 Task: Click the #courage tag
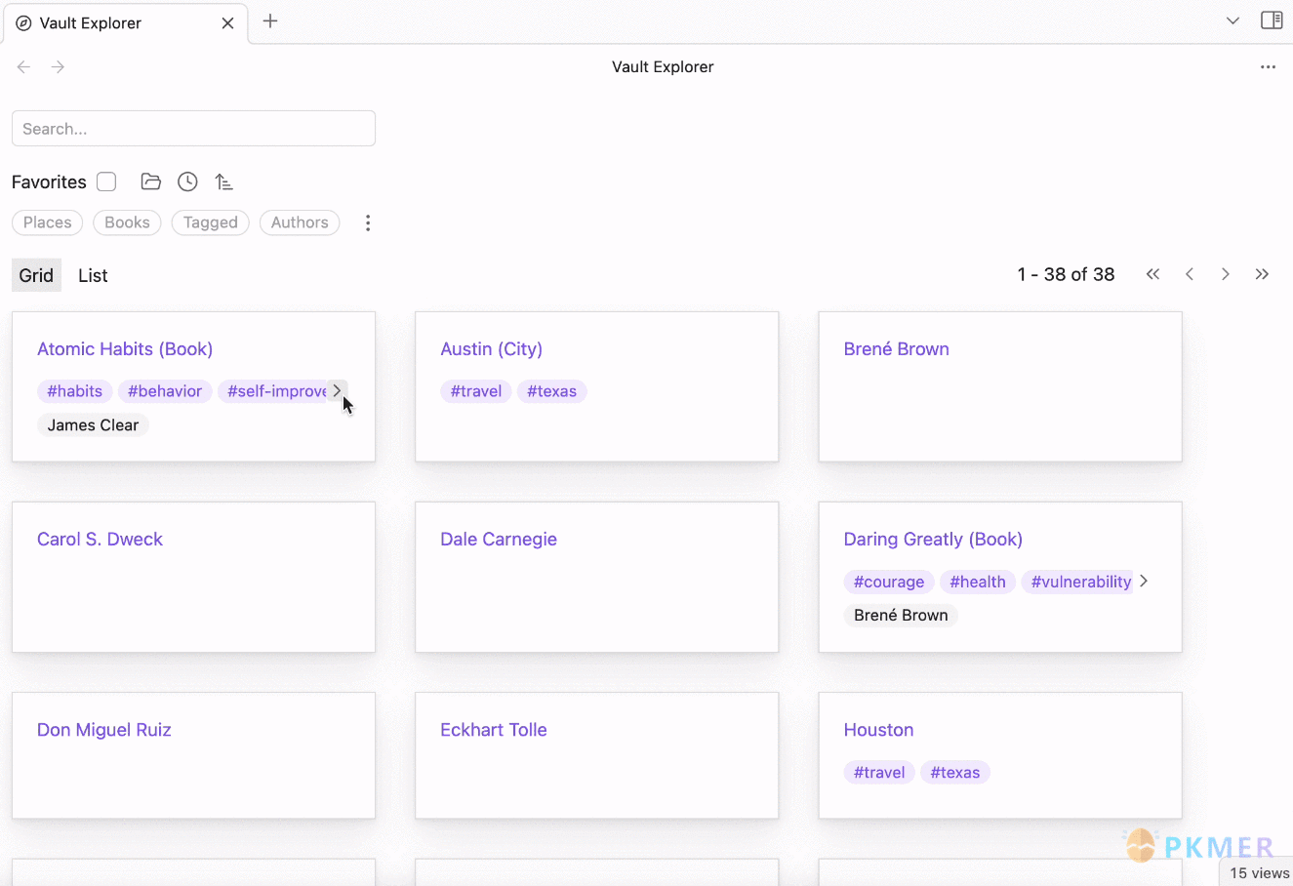889,582
